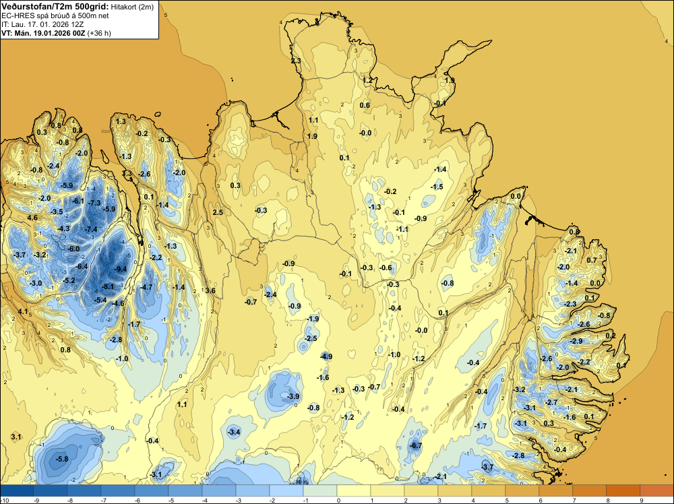Select the legend swatch between 6 and 7
Viewport: 674px width, 504px height.
[556, 491]
